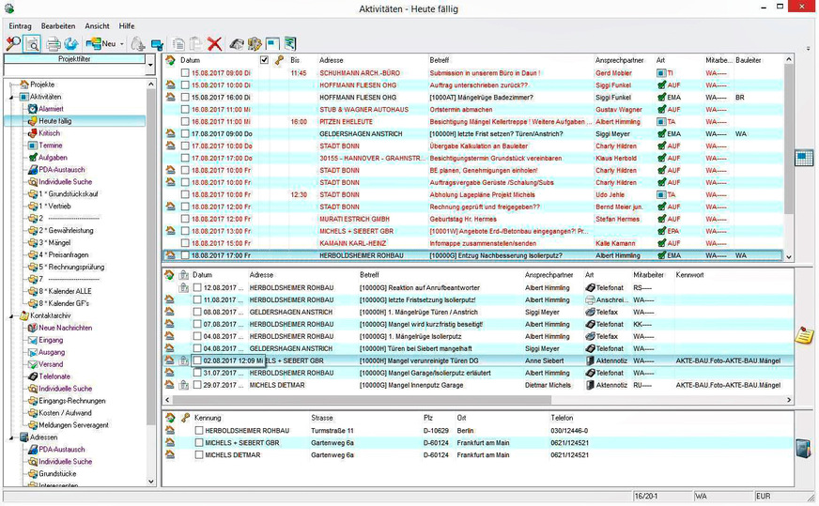Open Alarmiert clock item in tree

pyautogui.click(x=51, y=109)
